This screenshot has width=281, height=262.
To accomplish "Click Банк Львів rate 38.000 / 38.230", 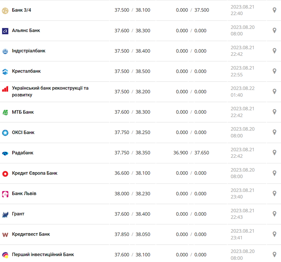I will click(x=132, y=193).
